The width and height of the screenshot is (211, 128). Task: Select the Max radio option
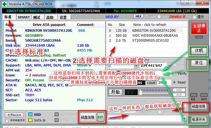tap(159, 112)
